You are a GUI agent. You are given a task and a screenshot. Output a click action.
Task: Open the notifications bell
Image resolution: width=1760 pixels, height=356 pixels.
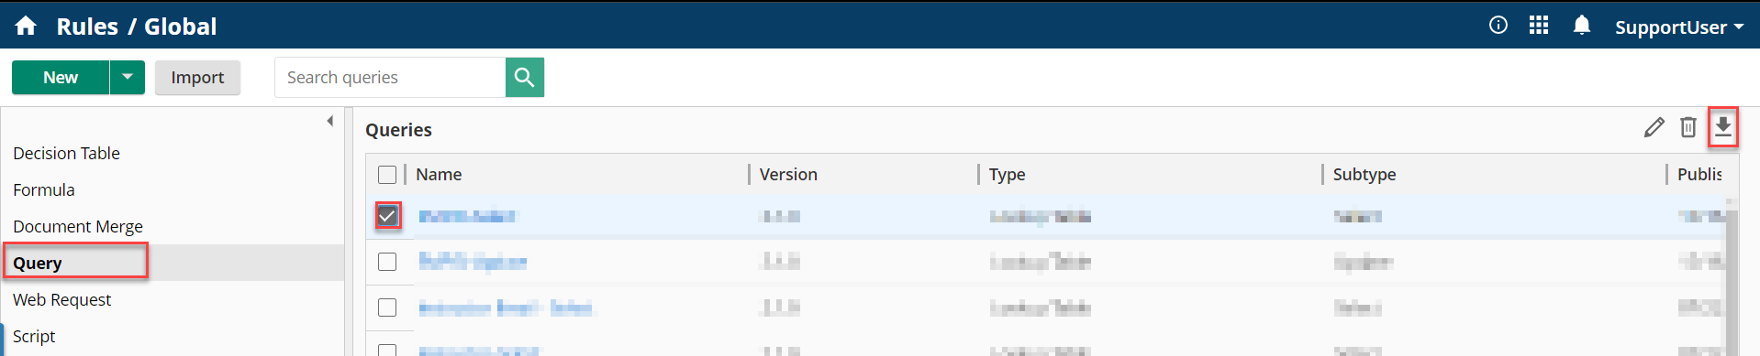tap(1581, 25)
